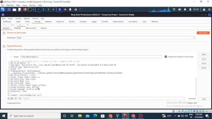The image size is (212, 119).
Task: Click the request Search input field
Action: click(x=104, y=99)
